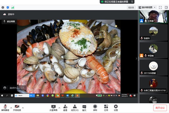The image size is (169, 113).
Task: Leave the meeting (离开会议)
Action: 160,108
